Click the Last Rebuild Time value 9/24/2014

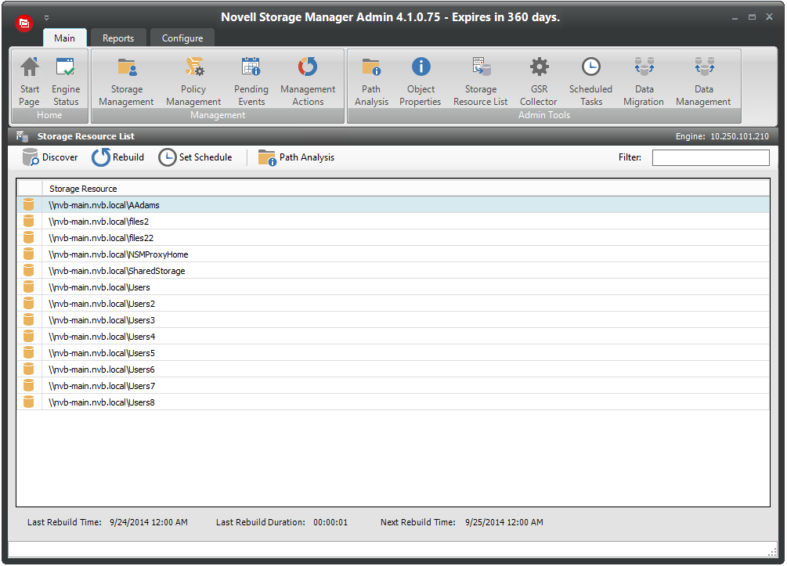pyautogui.click(x=149, y=522)
